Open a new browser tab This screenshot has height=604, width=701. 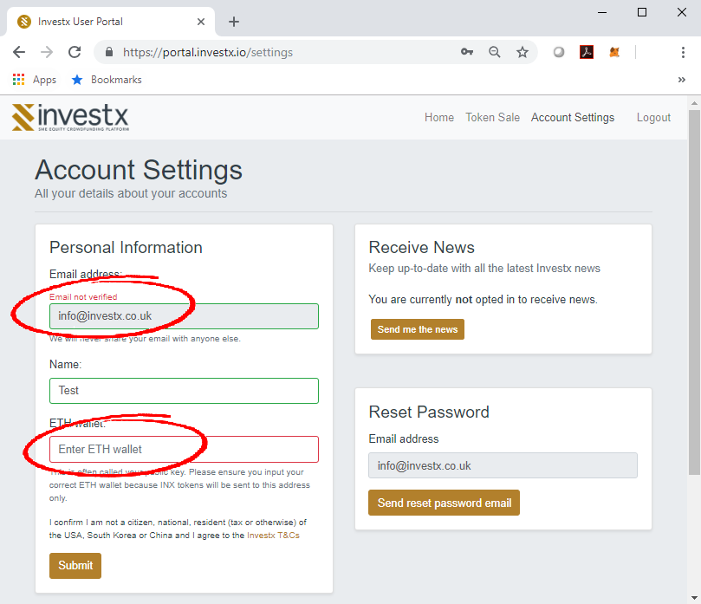click(234, 22)
